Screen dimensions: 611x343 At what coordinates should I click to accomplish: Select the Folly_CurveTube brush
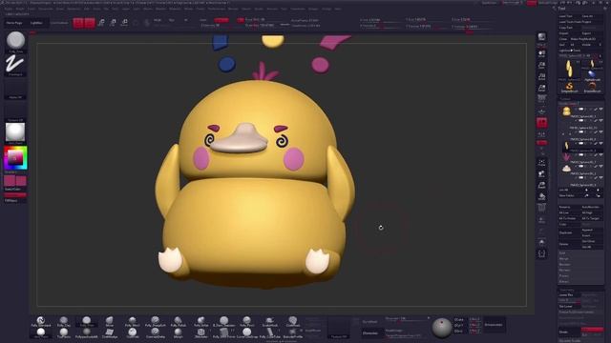(x=269, y=333)
